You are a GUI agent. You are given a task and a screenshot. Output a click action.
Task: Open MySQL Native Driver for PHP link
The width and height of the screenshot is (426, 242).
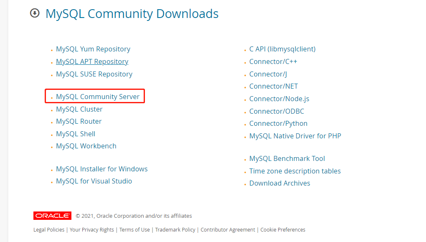295,136
